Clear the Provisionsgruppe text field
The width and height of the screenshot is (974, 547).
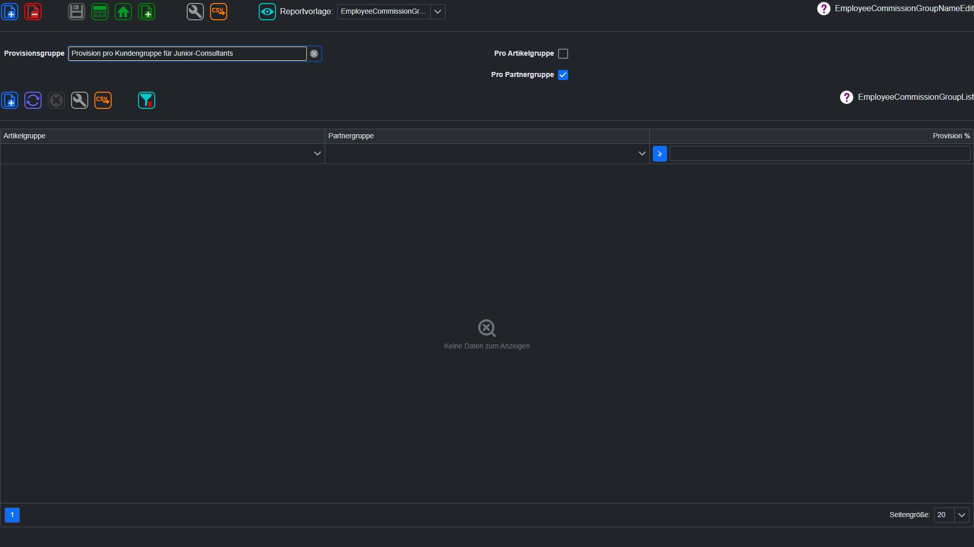(x=314, y=54)
